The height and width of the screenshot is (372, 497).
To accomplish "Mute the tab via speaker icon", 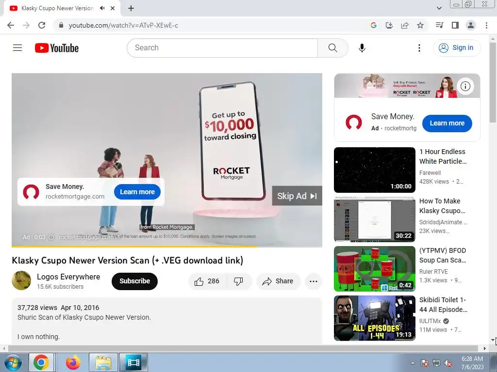I will [x=102, y=8].
